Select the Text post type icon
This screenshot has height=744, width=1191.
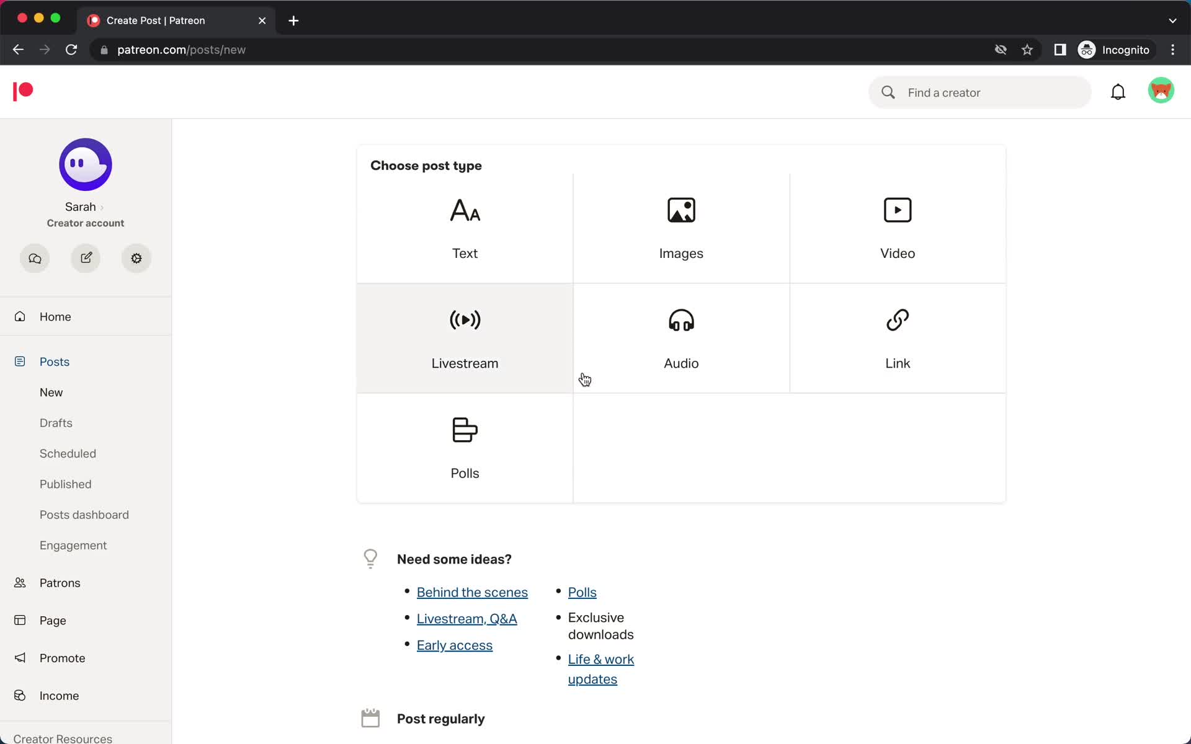tap(466, 211)
